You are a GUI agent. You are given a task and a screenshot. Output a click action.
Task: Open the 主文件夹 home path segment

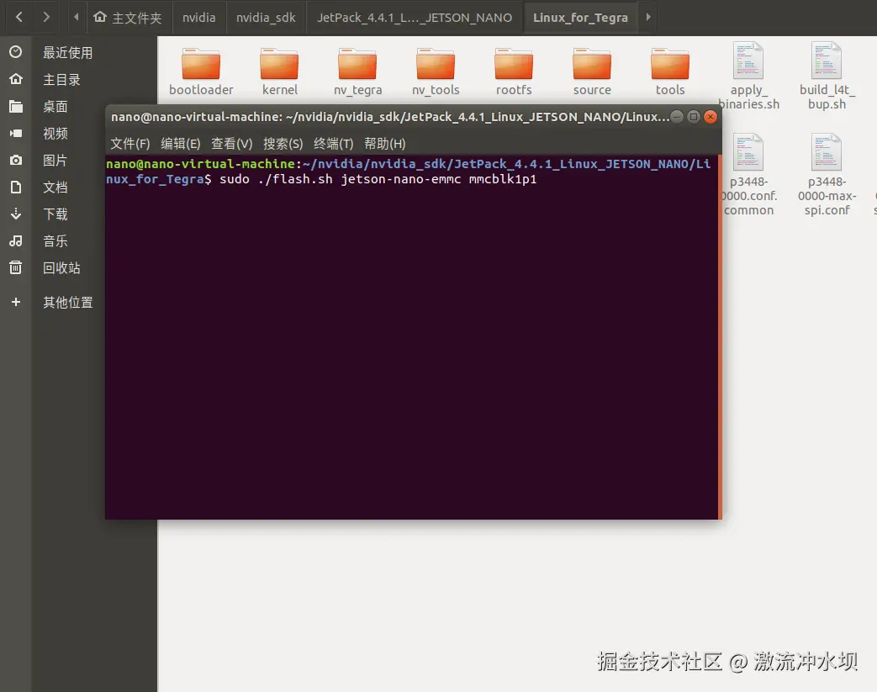point(128,18)
